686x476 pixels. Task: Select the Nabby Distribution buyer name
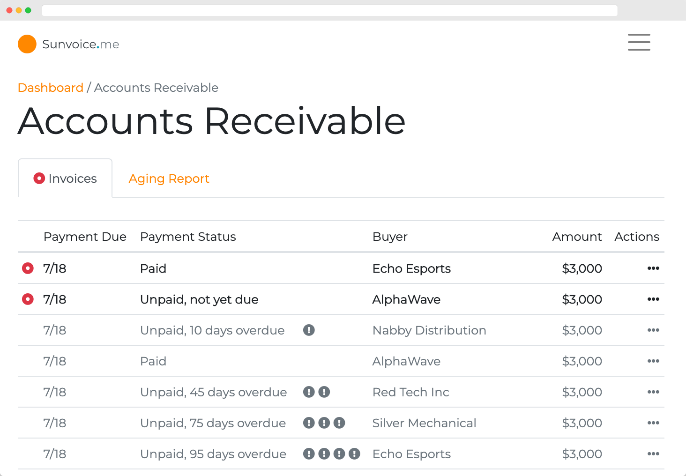coord(429,330)
